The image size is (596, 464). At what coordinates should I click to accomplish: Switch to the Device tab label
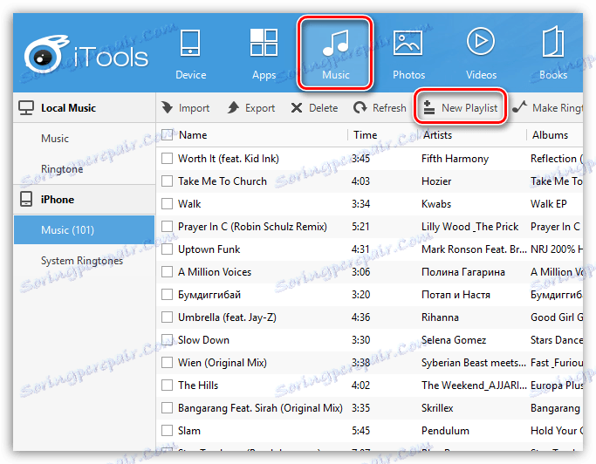point(191,75)
